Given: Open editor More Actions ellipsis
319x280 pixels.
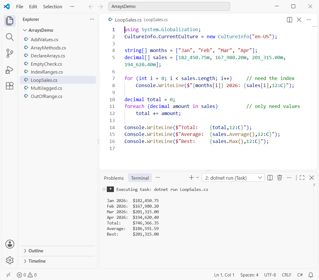Looking at the screenshot, I should click(x=309, y=20).
